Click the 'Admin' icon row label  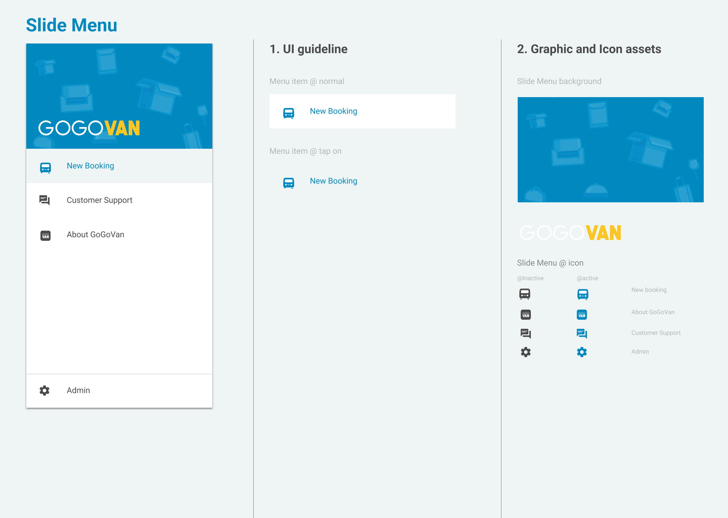640,351
